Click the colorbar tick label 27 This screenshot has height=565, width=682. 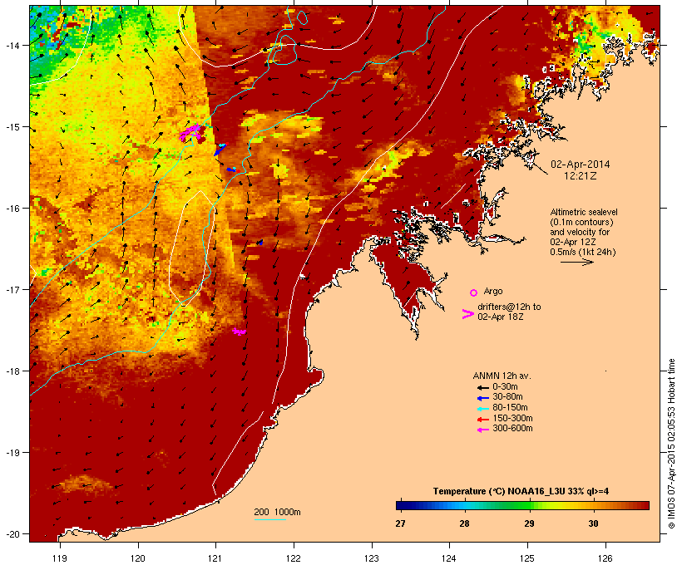[x=400, y=523]
